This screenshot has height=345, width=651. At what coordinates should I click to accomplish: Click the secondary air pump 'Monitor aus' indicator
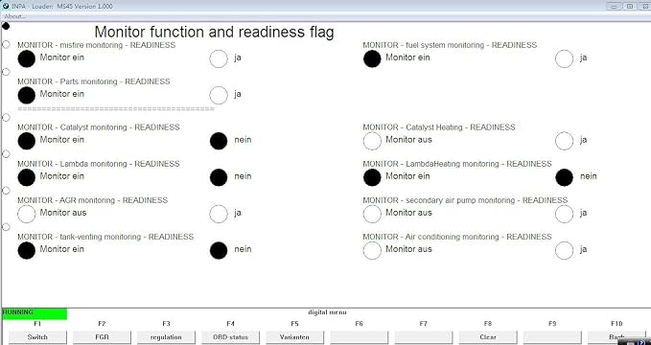click(372, 214)
